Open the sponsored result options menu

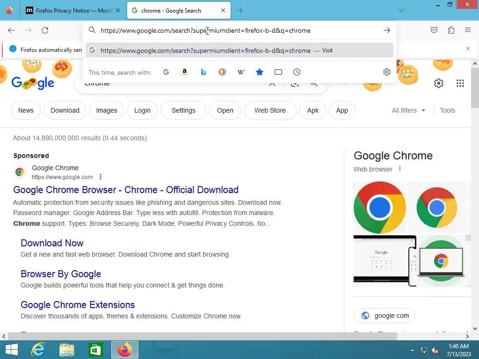click(101, 177)
